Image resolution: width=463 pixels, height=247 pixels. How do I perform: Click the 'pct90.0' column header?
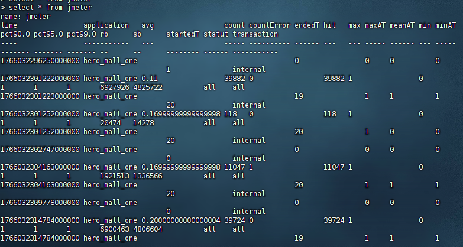point(15,34)
